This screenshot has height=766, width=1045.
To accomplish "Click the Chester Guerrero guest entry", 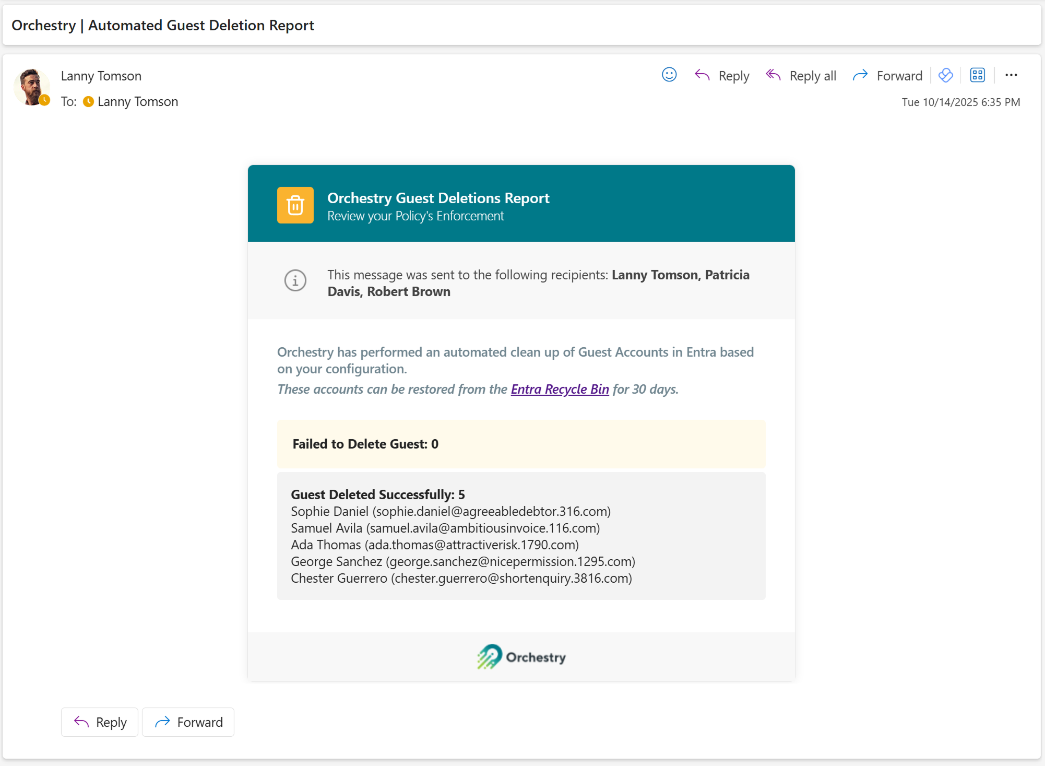I will [x=461, y=578].
